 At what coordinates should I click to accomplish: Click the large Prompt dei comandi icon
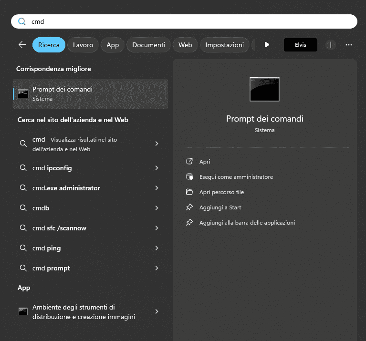click(264, 89)
